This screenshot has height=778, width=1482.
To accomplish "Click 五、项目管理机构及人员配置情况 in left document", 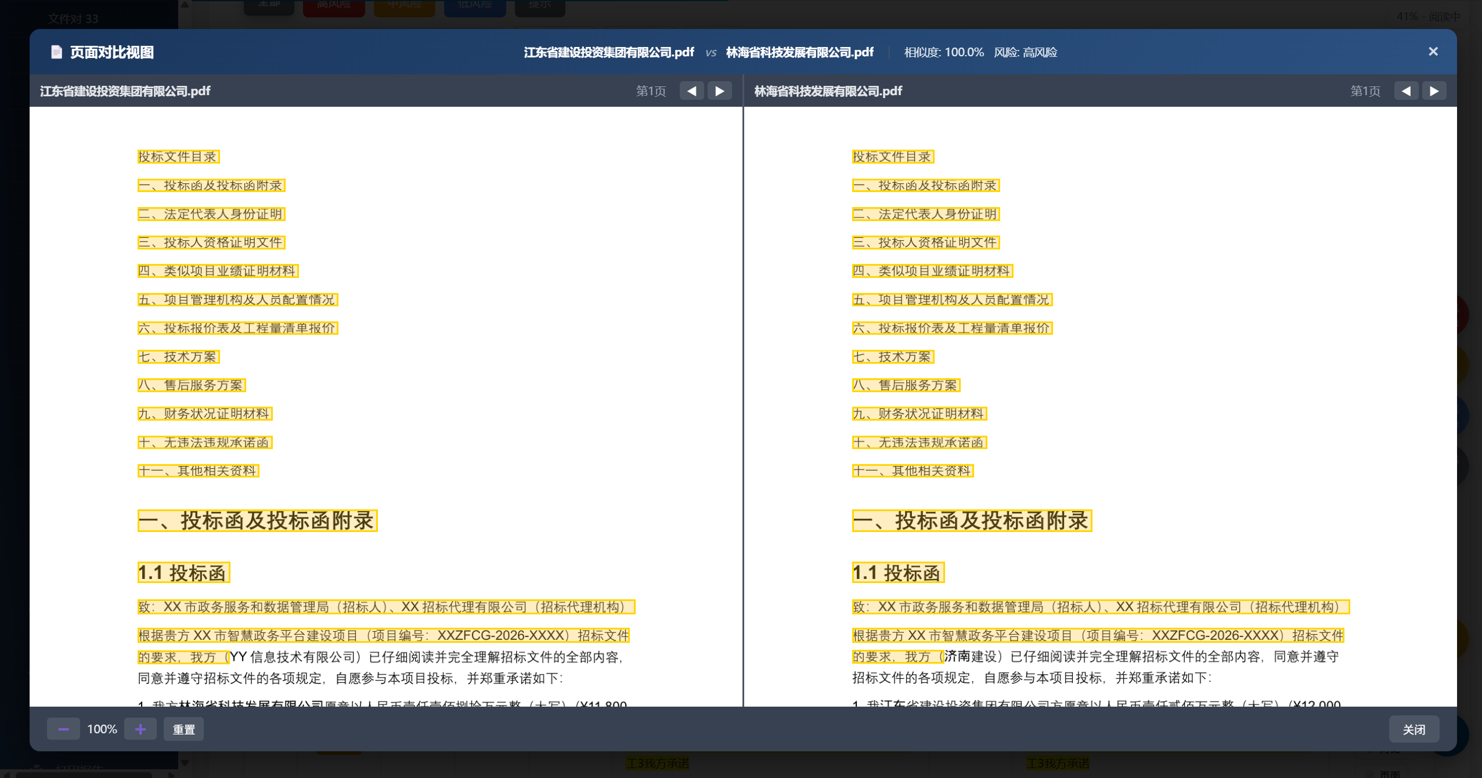I will [237, 299].
